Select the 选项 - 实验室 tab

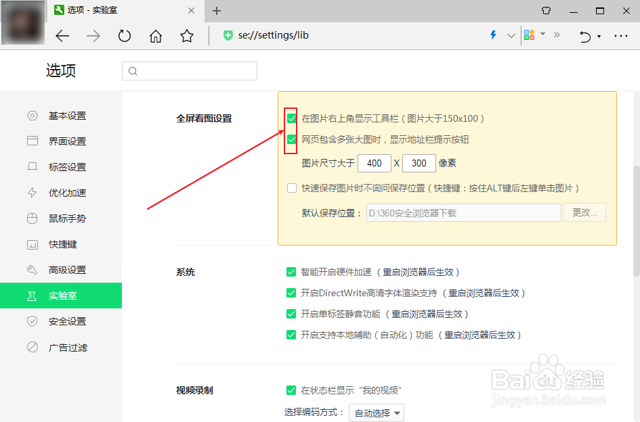point(127,11)
